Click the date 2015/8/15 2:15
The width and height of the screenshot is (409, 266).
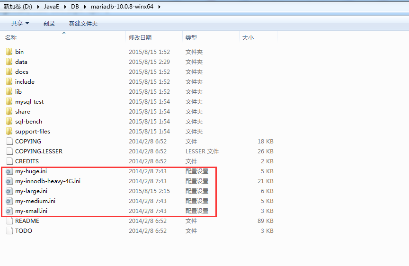[149, 191]
